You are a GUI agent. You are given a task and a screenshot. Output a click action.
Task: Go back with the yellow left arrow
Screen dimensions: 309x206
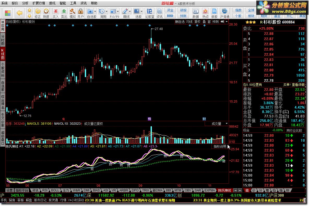[x=20, y=13]
